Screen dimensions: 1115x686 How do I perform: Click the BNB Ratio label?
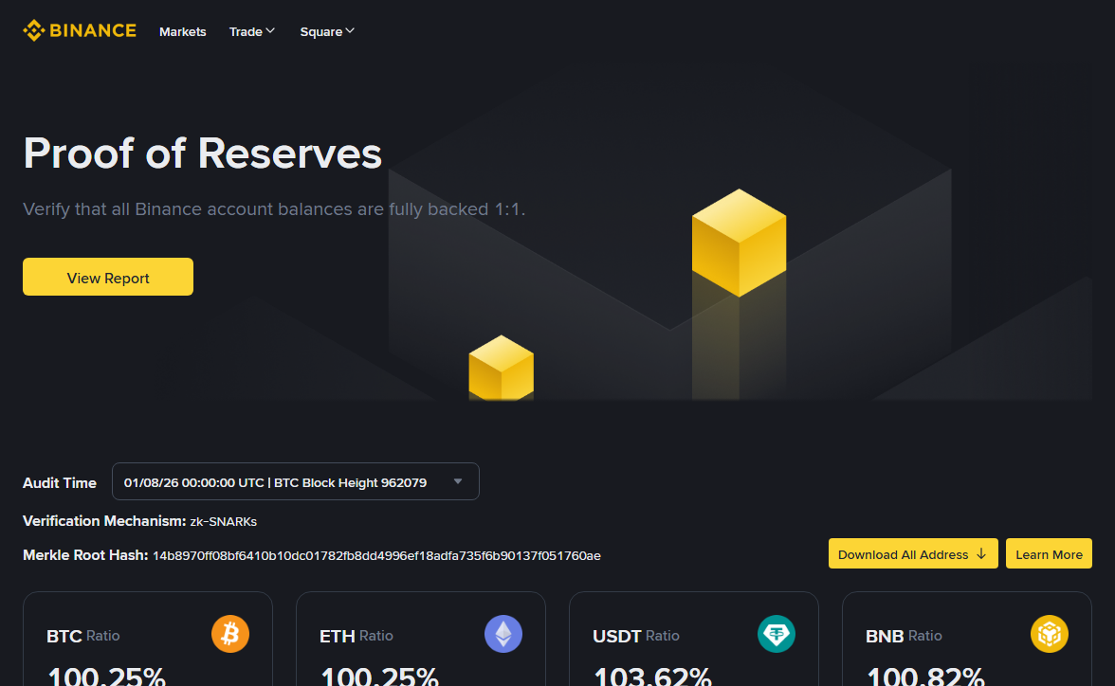coord(904,636)
